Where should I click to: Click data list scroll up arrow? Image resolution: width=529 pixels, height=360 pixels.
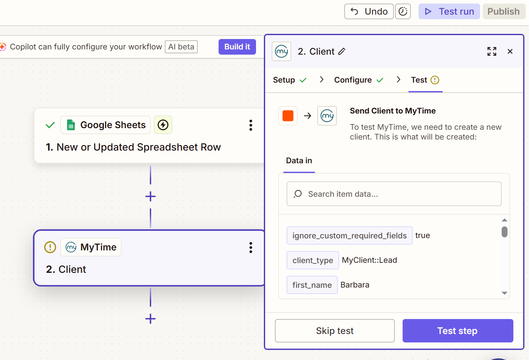click(x=505, y=220)
